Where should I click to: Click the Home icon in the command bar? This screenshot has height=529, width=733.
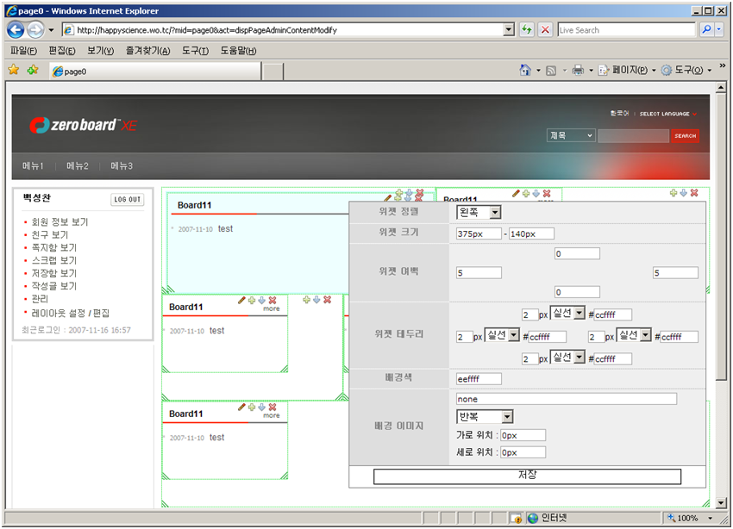tap(525, 70)
